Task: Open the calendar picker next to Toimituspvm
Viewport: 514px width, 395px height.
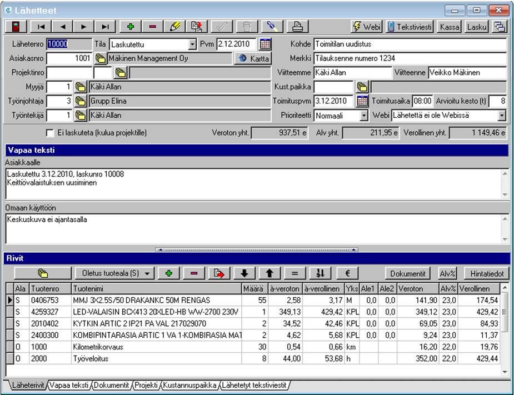Action: click(362, 101)
